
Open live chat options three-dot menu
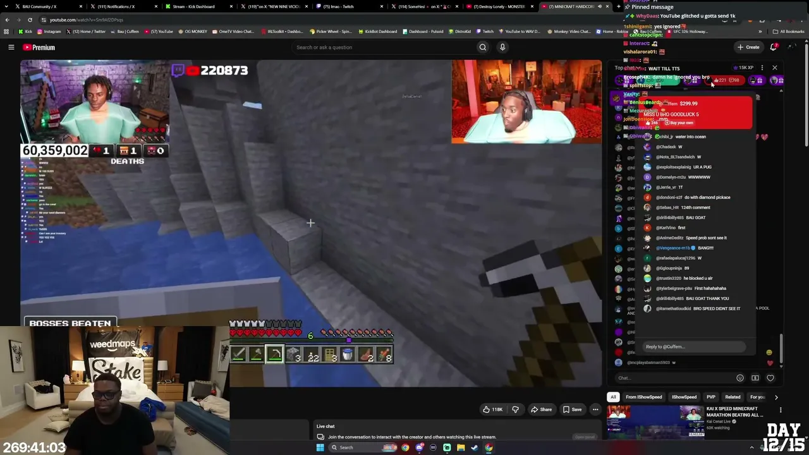click(762, 68)
